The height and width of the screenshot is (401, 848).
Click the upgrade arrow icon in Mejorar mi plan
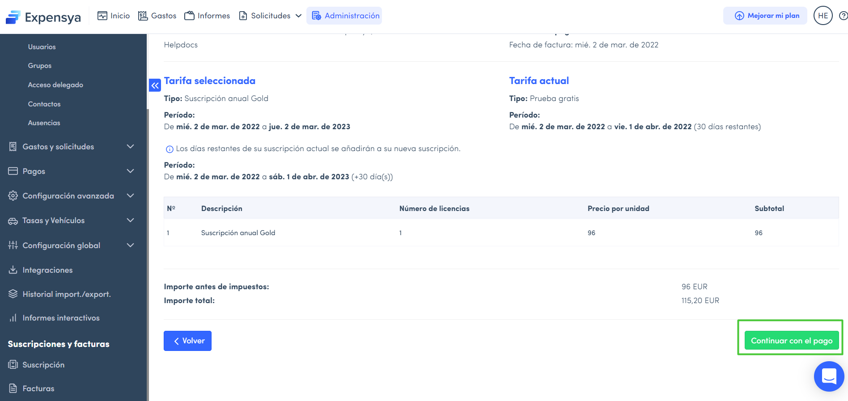pyautogui.click(x=739, y=16)
